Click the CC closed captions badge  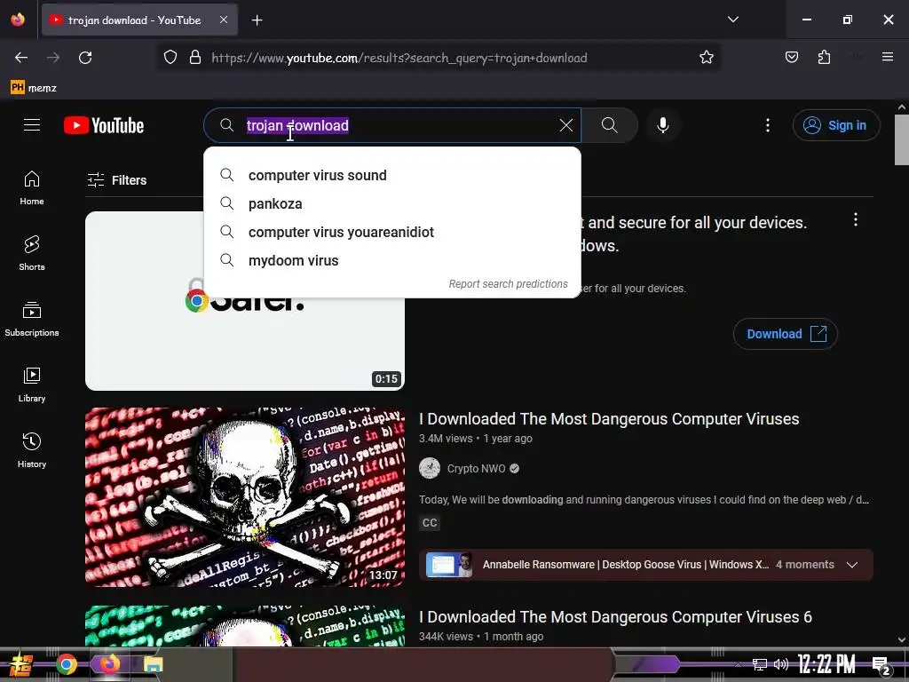coord(430,523)
